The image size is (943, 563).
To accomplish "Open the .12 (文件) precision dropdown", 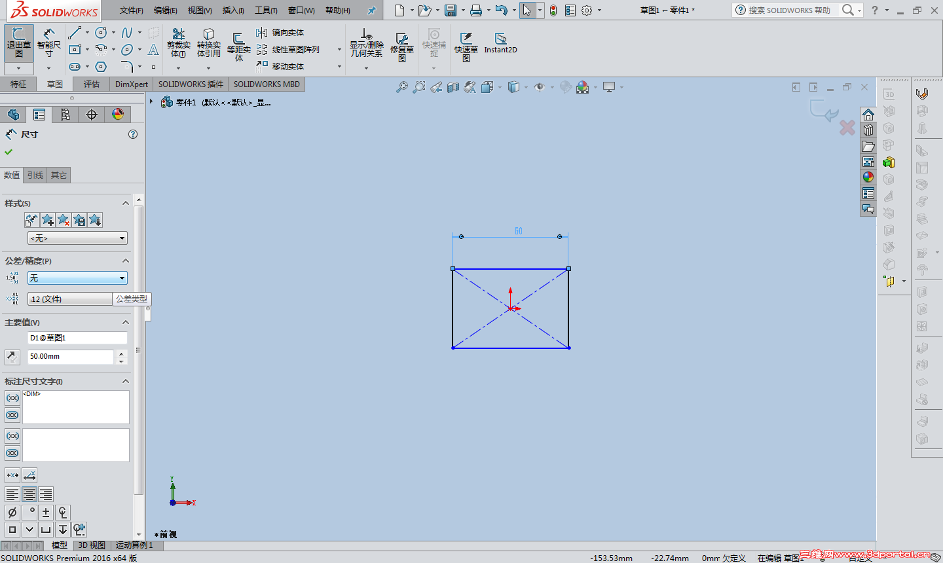I will tap(71, 299).
